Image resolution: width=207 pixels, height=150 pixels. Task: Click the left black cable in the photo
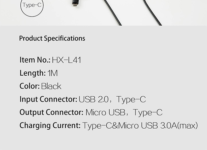click(113, 12)
